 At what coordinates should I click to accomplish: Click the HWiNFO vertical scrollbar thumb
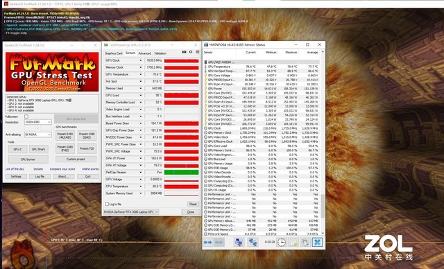(x=323, y=206)
